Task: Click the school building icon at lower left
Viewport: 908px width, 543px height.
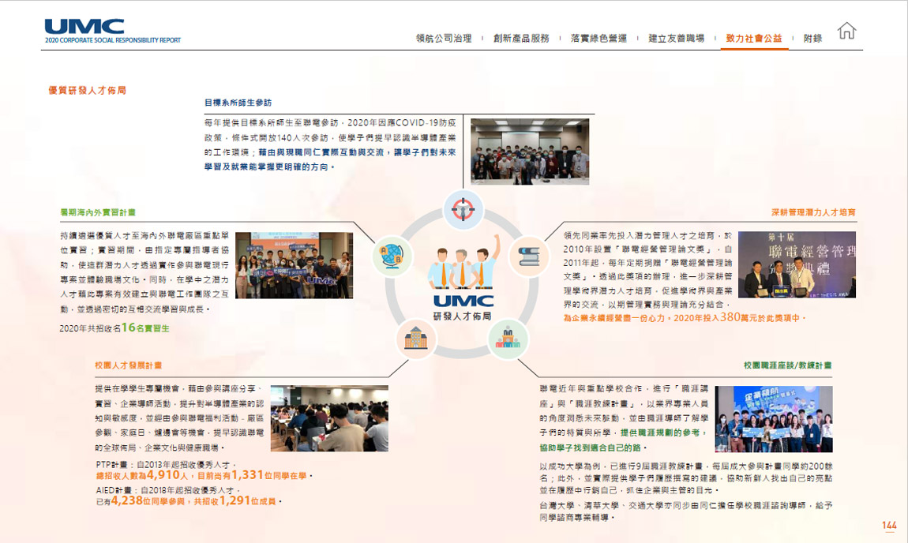Action: pos(415,339)
